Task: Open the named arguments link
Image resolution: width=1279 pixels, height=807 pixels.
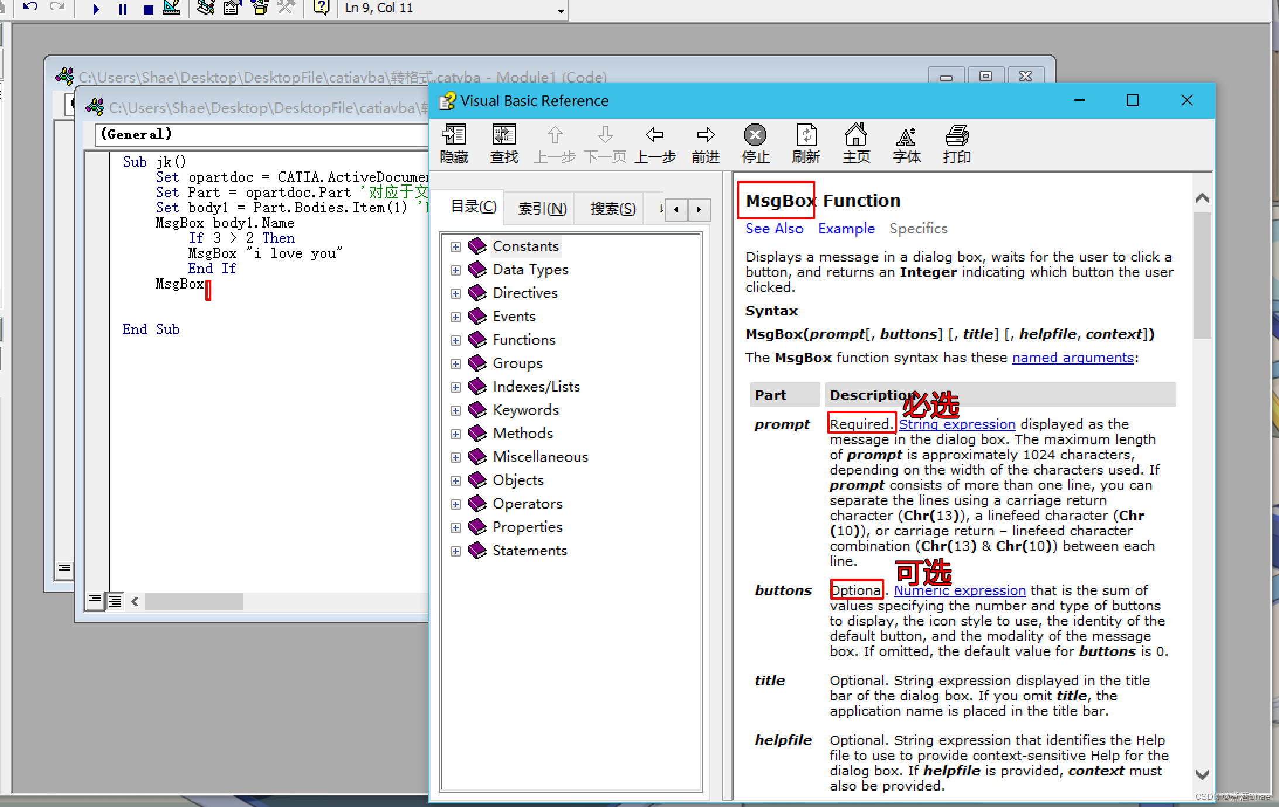Action: point(1072,358)
